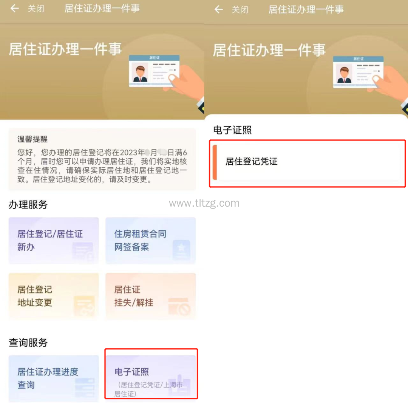408x408 pixels.
Task: Click 关闭 on the right screen header
Action: [240, 9]
